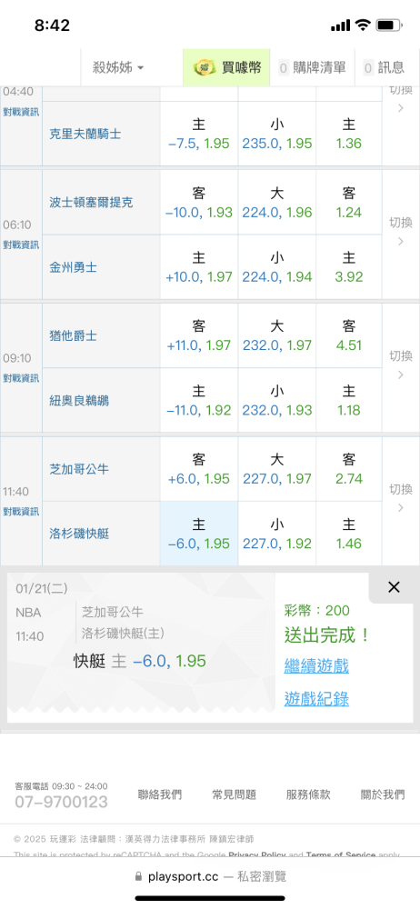Open 對戰資訊 for the 11:40 game
420x909 pixels.
point(21,511)
